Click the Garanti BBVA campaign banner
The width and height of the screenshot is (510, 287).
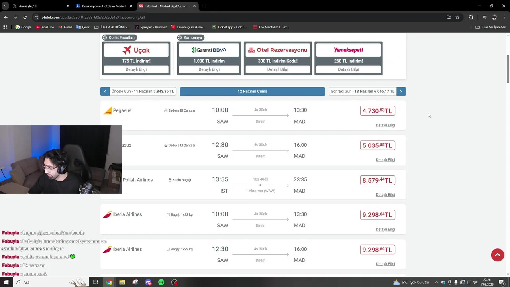tap(209, 50)
